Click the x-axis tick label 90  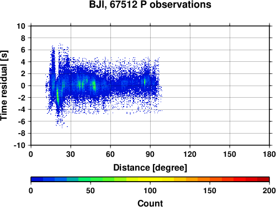coord(150,154)
